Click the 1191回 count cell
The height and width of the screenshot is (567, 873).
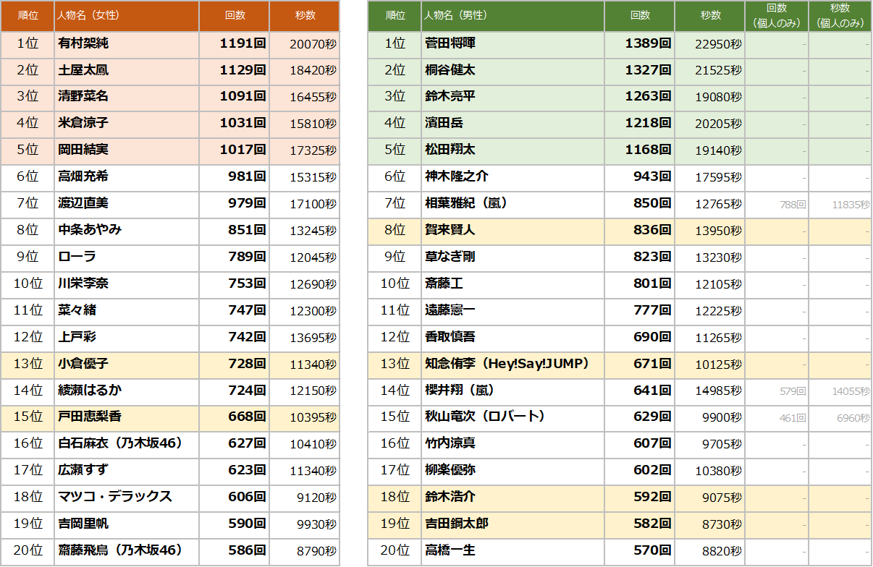point(234,44)
